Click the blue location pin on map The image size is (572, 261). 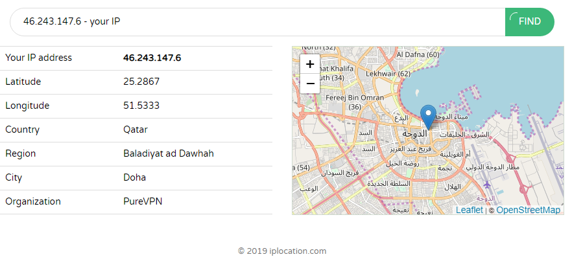coord(428,117)
